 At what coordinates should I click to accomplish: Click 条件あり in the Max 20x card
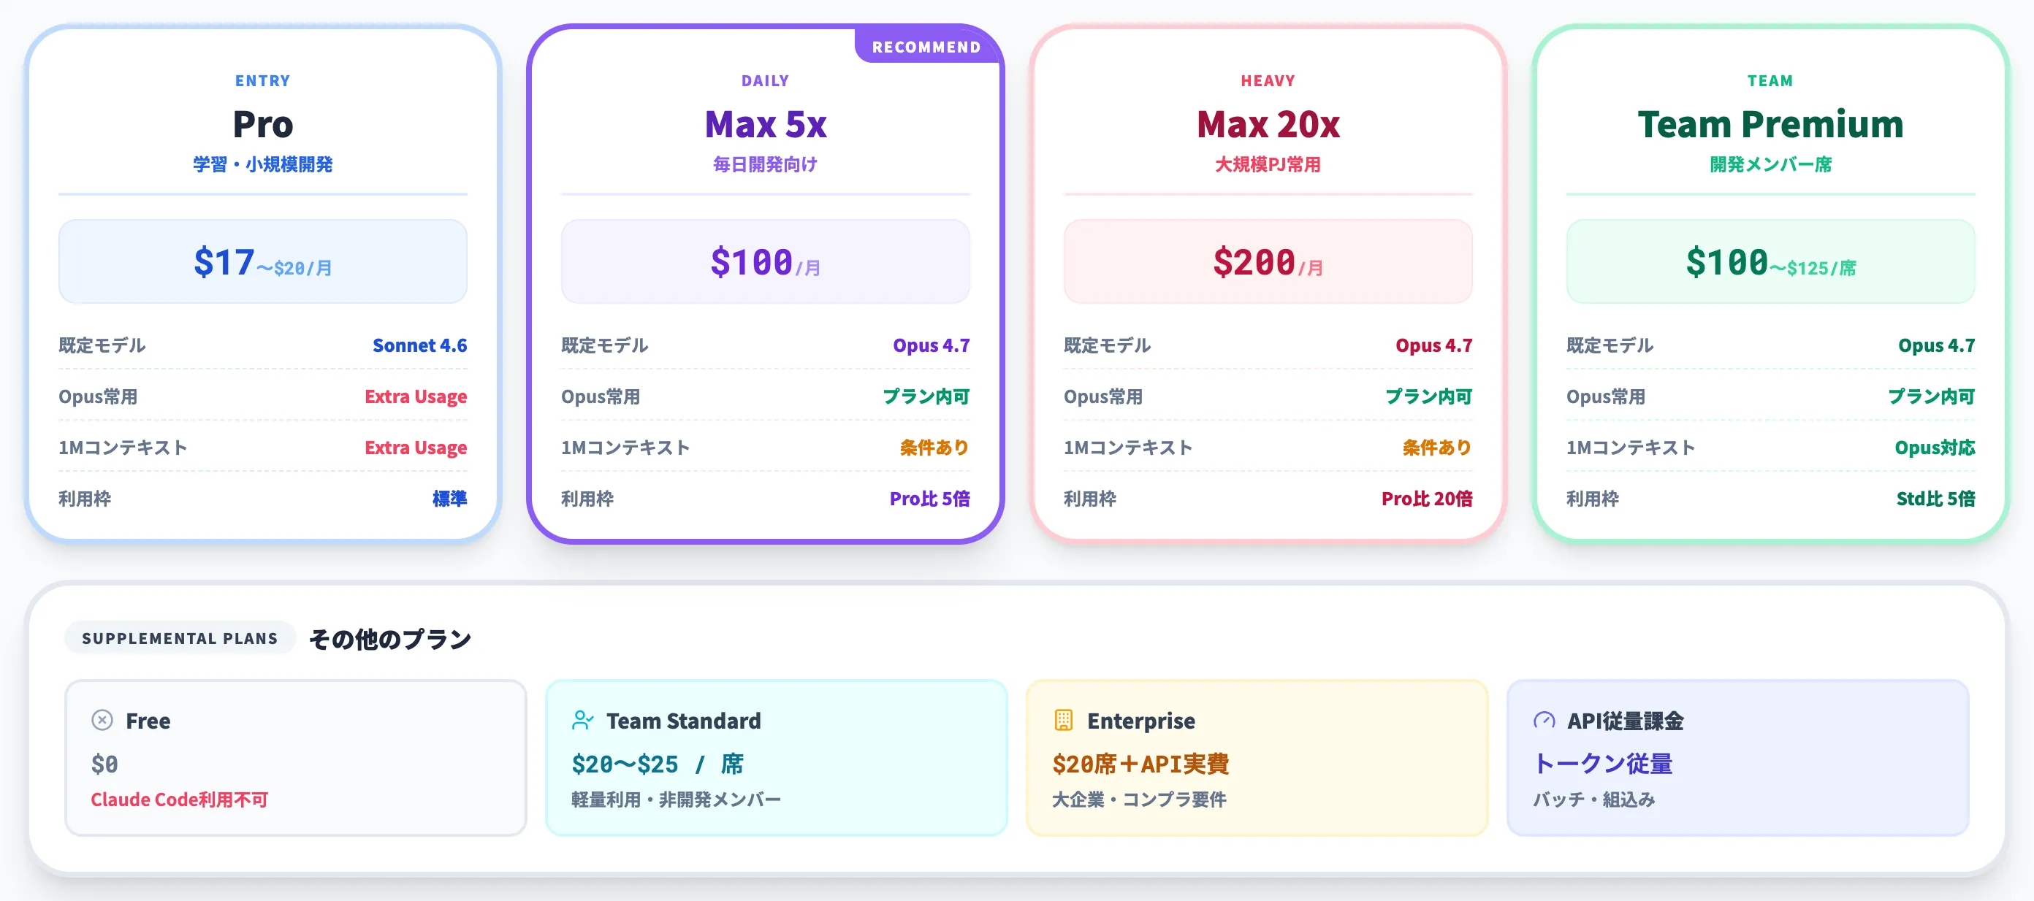tap(1437, 448)
